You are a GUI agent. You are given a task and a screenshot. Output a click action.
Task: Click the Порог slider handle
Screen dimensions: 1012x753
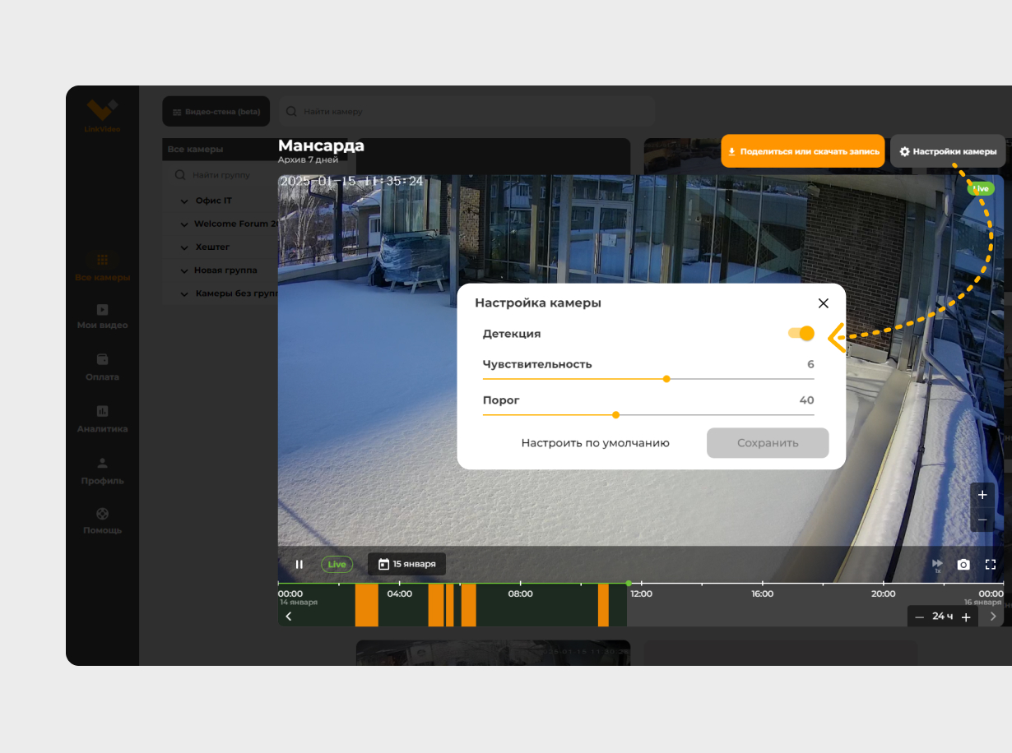pyautogui.click(x=616, y=415)
